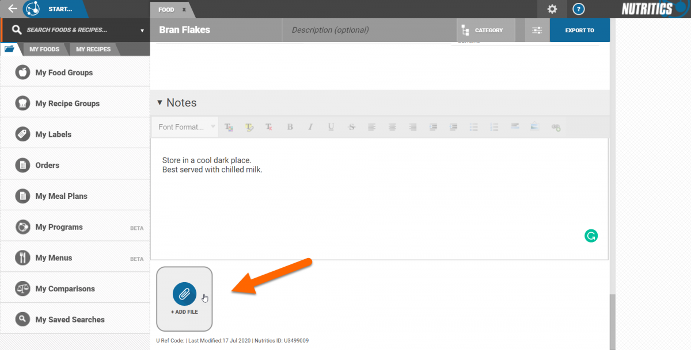Viewport: 691px width, 350px height.
Task: Insert a link using the chain icon
Action: tap(556, 127)
